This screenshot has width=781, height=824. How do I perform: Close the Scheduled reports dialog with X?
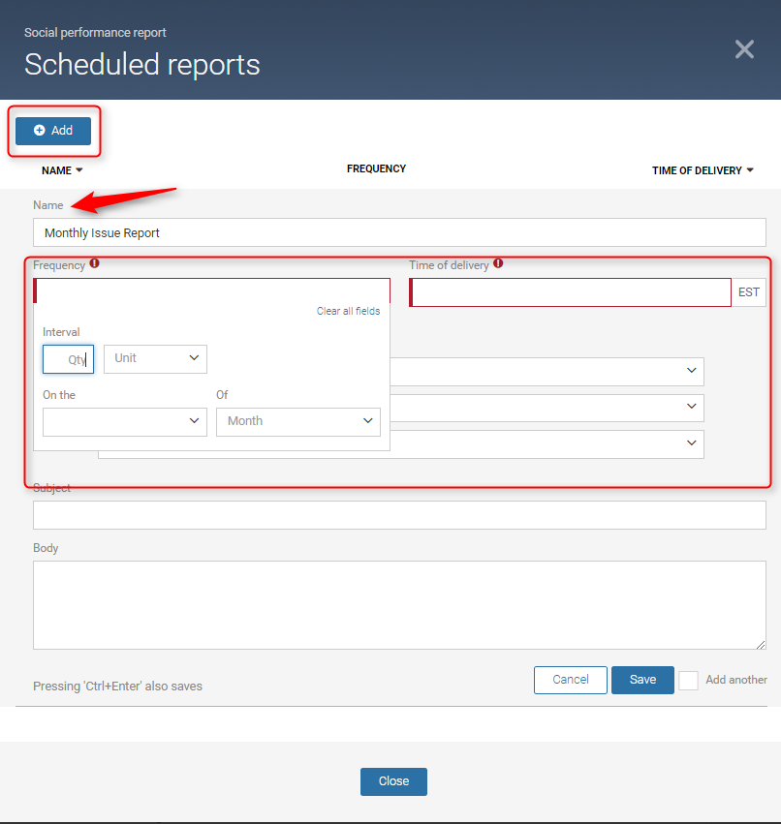pos(744,49)
